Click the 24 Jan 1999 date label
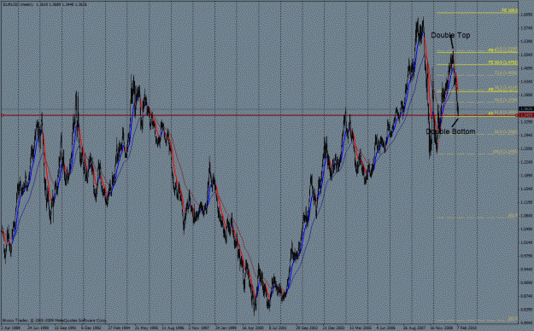This screenshot has height=331, width=534. [x=226, y=328]
